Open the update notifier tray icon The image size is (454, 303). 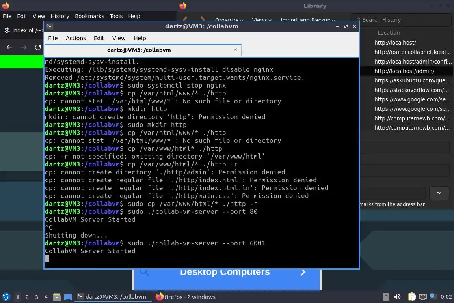click(432, 296)
